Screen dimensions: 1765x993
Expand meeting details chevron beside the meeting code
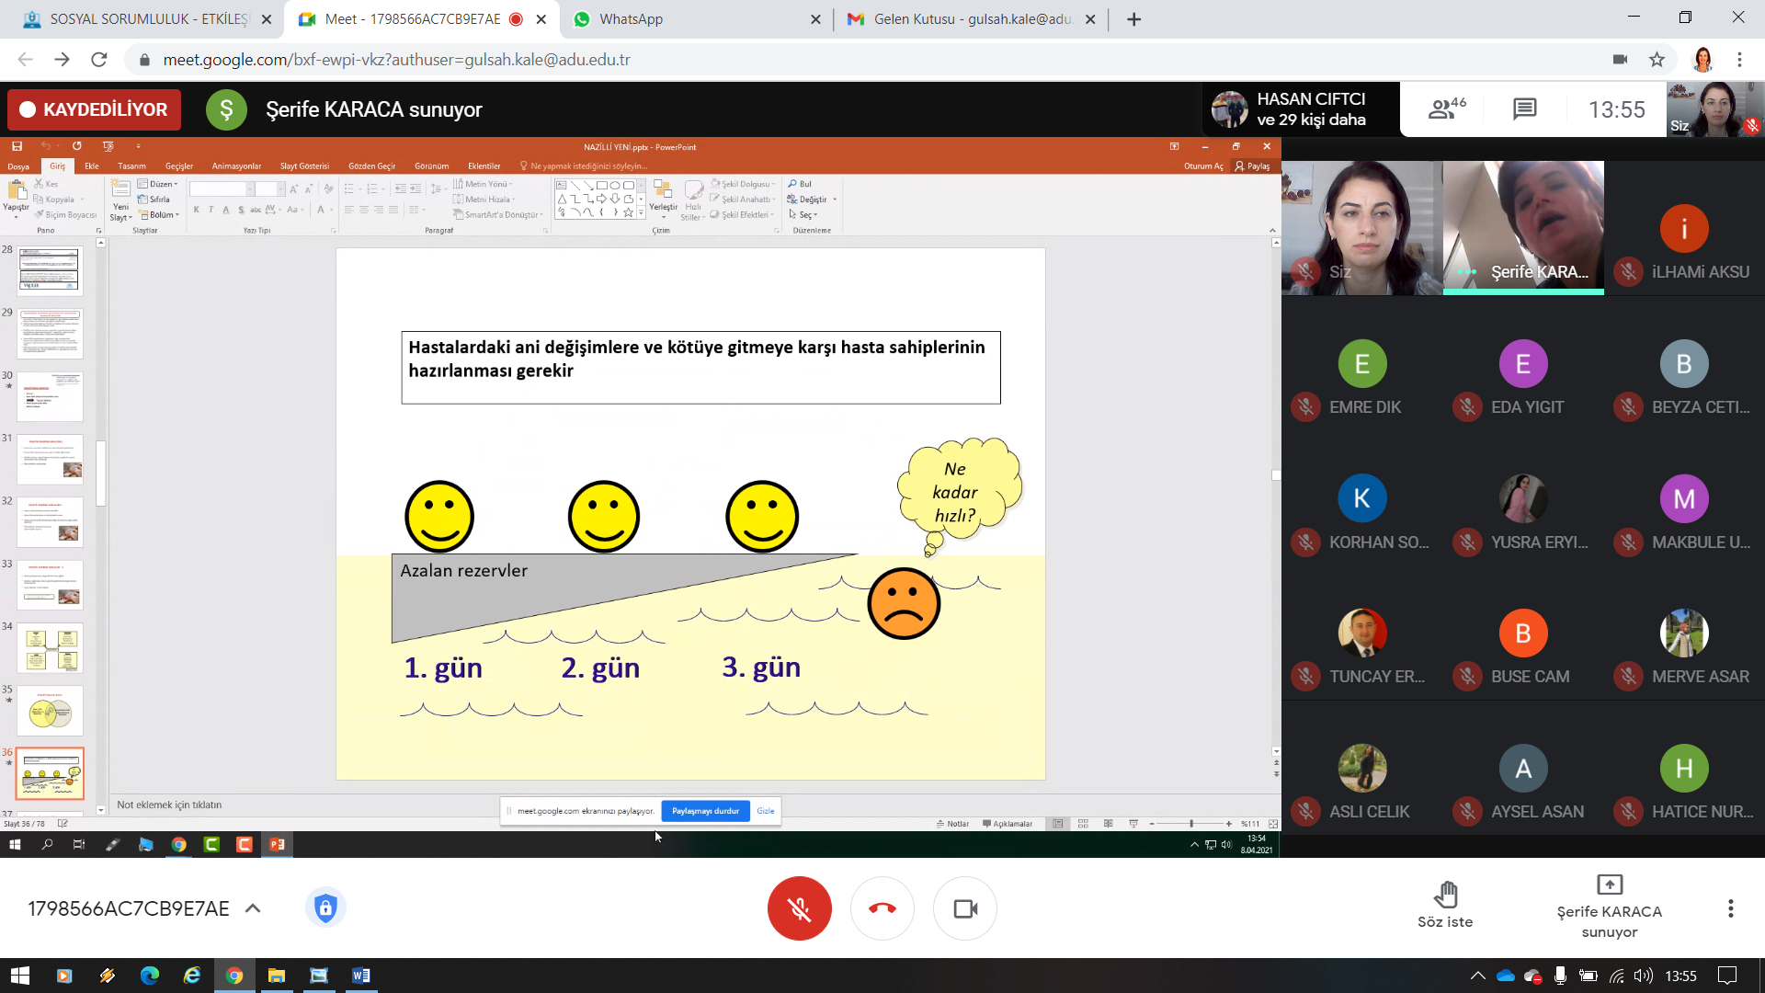coord(253,908)
